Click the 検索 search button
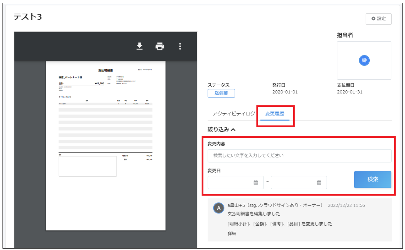Image resolution: width=405 pixels, height=250 pixels. [x=373, y=179]
